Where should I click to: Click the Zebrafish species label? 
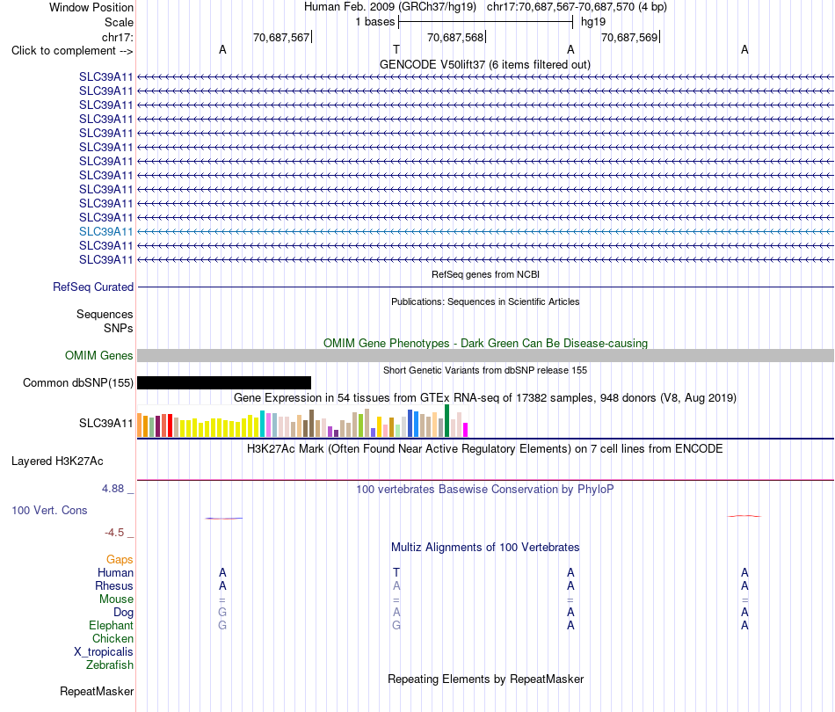pyautogui.click(x=110, y=665)
